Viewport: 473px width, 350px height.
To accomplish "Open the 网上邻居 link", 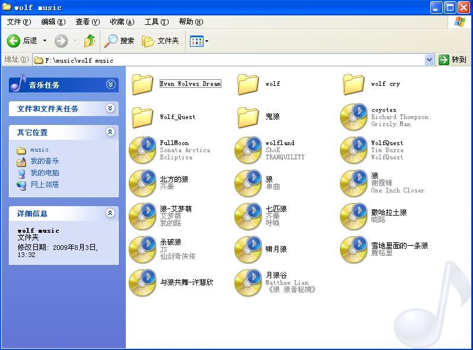I will (x=45, y=185).
